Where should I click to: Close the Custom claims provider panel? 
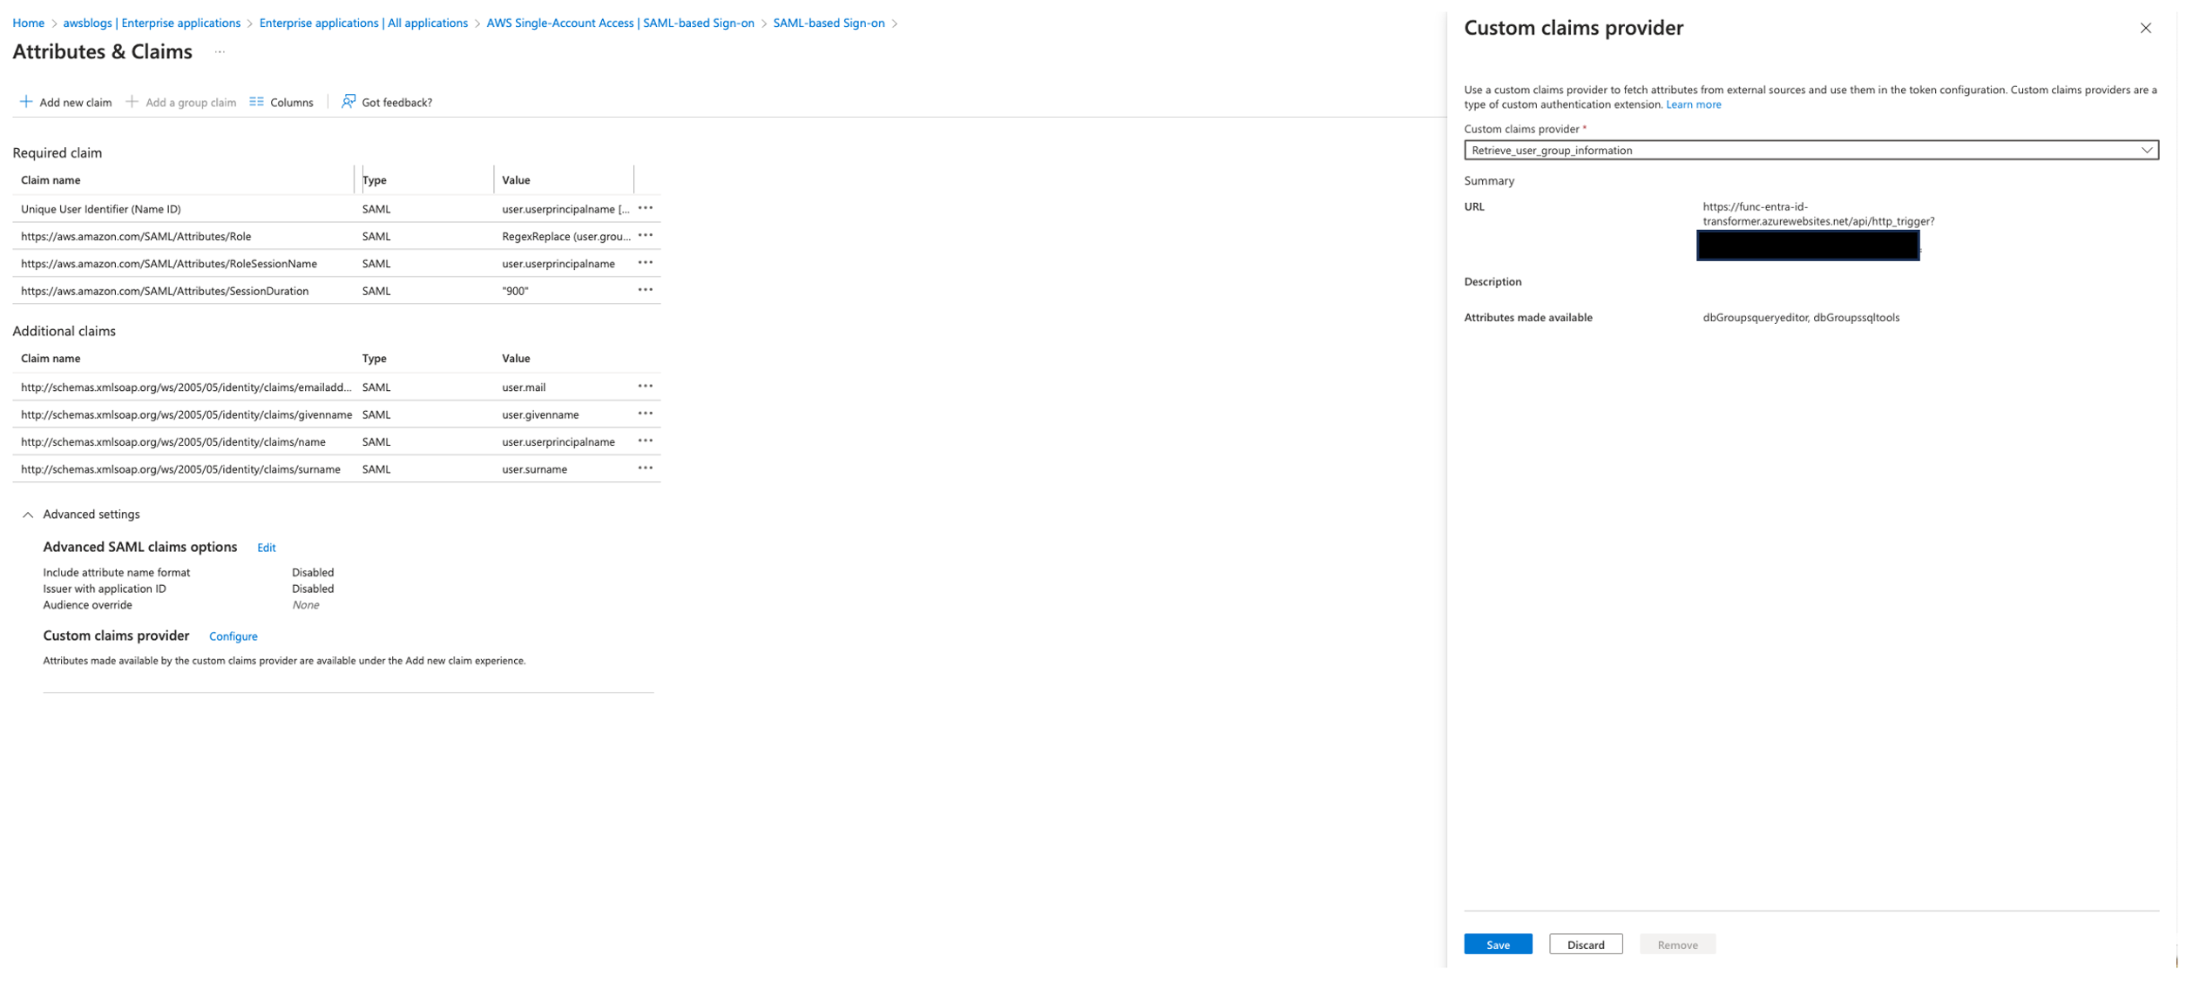(2145, 29)
